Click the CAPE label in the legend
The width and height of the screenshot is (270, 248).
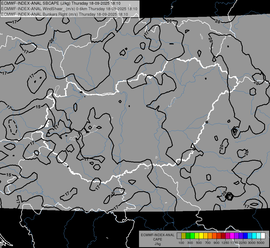157,239
